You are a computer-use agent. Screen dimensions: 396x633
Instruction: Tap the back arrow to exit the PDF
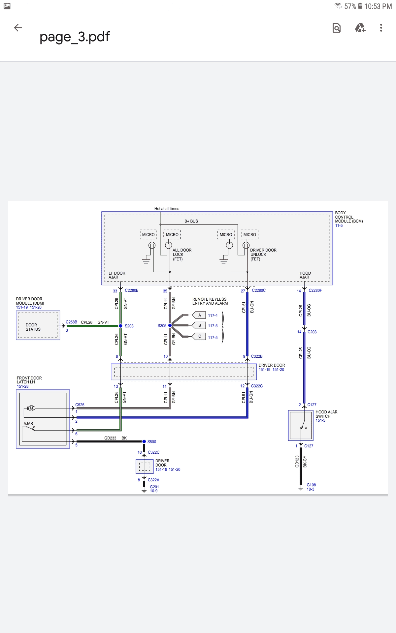18,28
